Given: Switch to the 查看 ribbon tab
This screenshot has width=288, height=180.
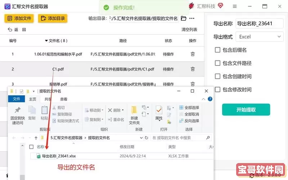Looking at the screenshot, I should [x=64, y=99].
